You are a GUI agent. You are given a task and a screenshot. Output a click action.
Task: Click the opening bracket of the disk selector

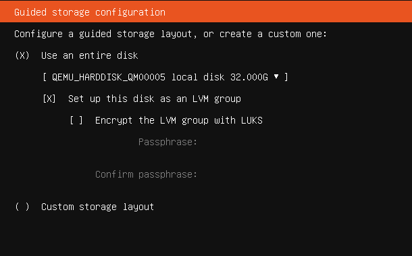[x=45, y=77]
